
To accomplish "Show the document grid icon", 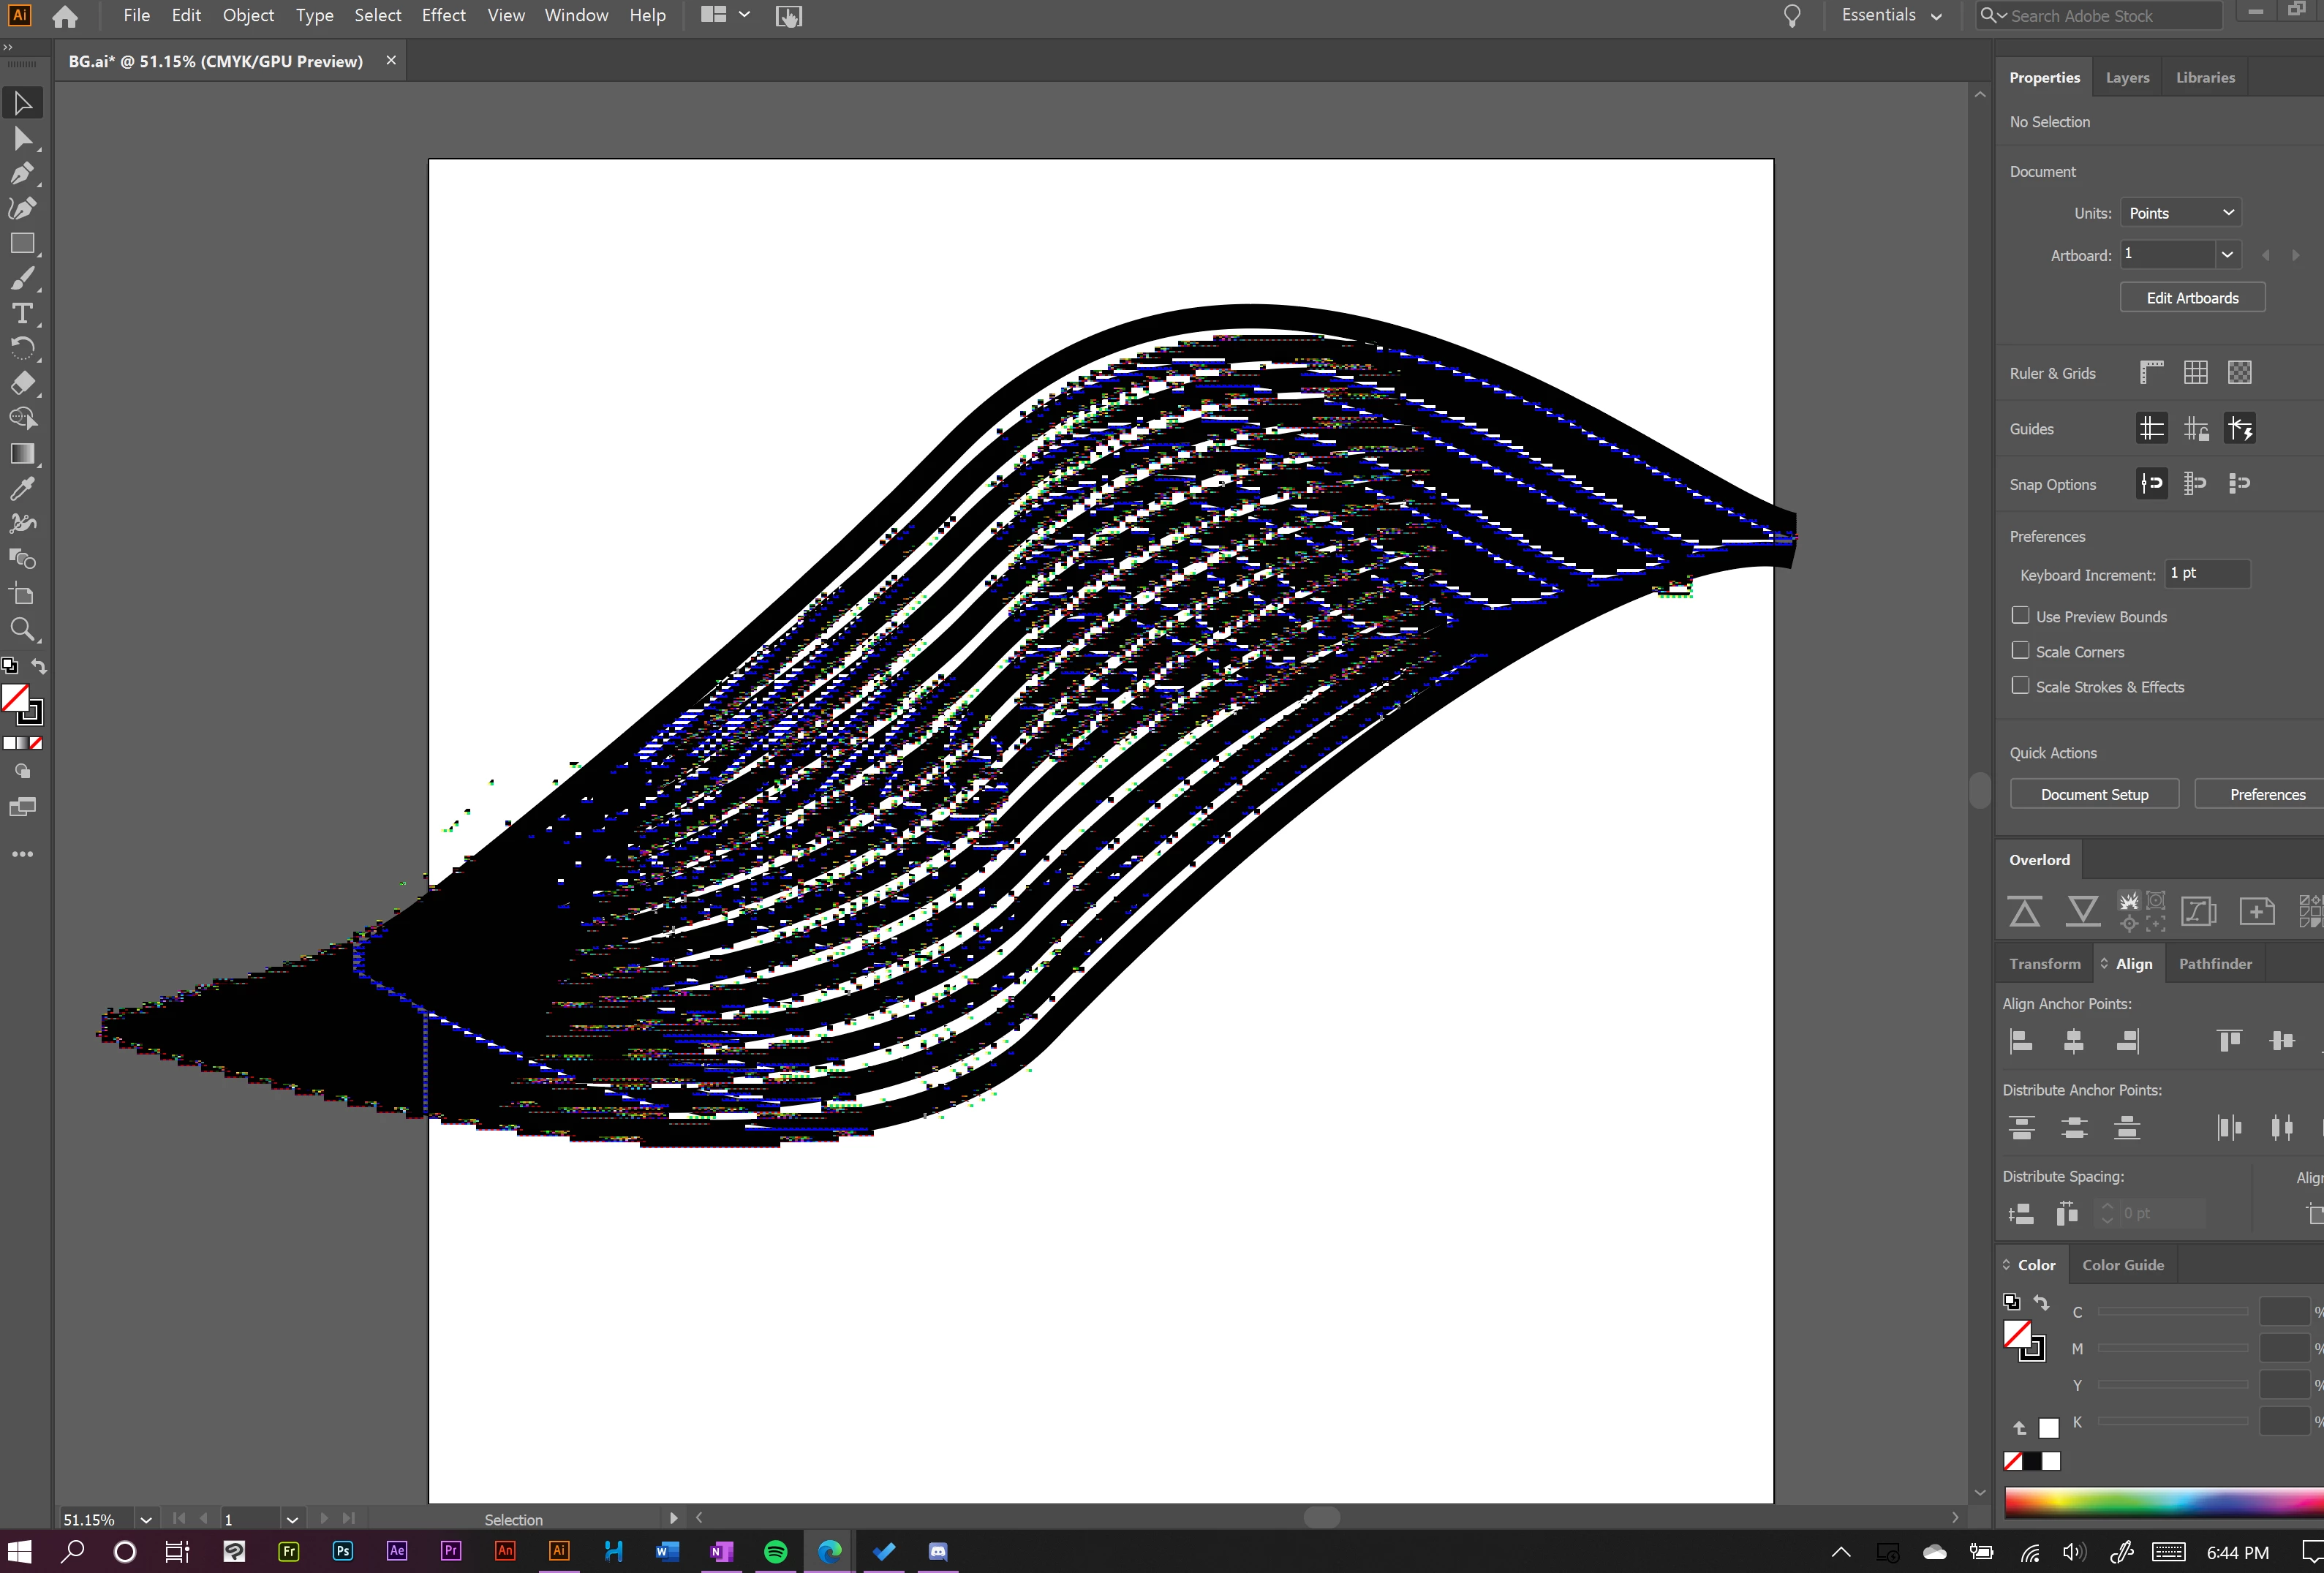I will pos(2195,373).
